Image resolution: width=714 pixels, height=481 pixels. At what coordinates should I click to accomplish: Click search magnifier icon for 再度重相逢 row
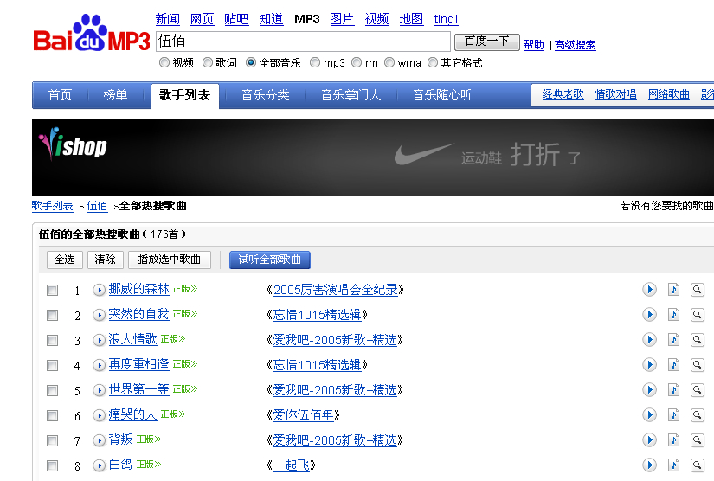pyautogui.click(x=698, y=364)
